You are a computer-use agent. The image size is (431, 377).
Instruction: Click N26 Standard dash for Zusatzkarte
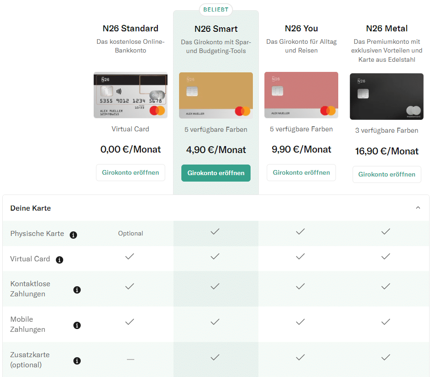[131, 359]
